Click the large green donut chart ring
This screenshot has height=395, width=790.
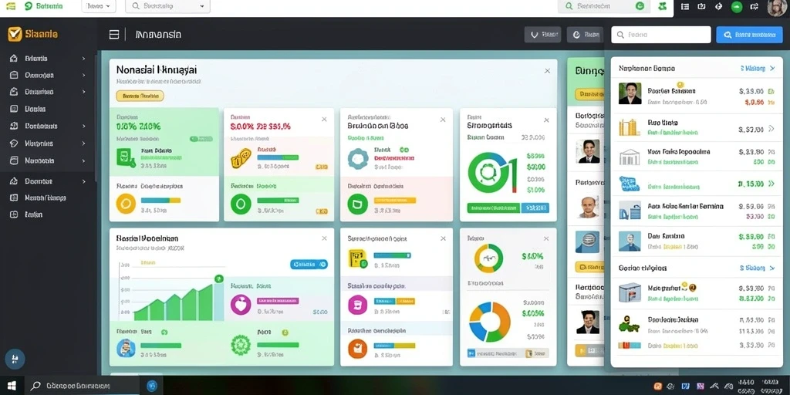point(488,173)
